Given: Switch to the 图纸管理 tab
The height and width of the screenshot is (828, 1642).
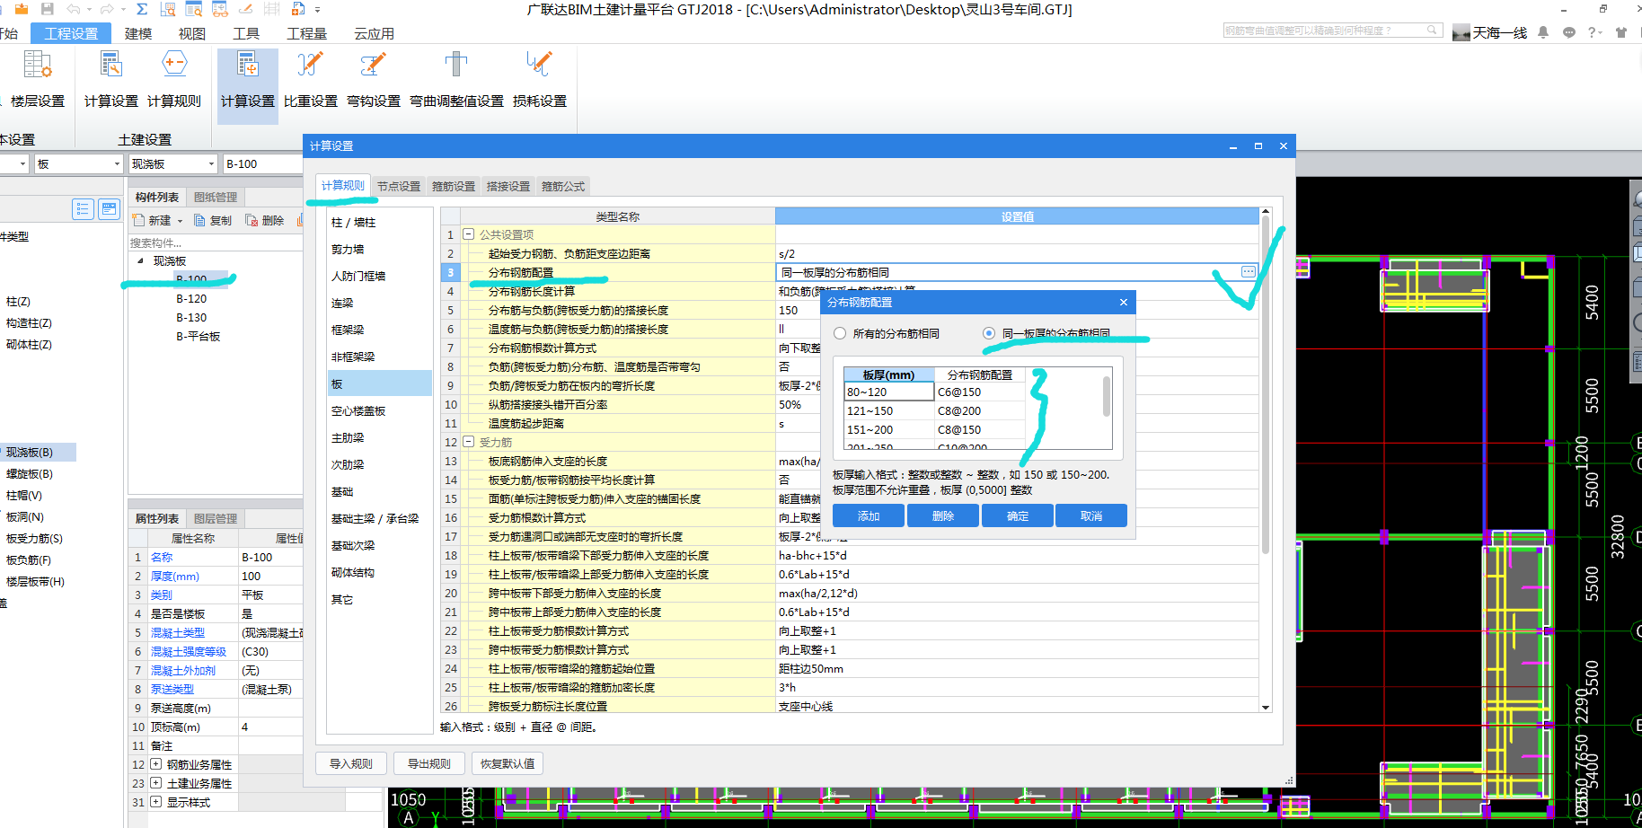Looking at the screenshot, I should (216, 197).
